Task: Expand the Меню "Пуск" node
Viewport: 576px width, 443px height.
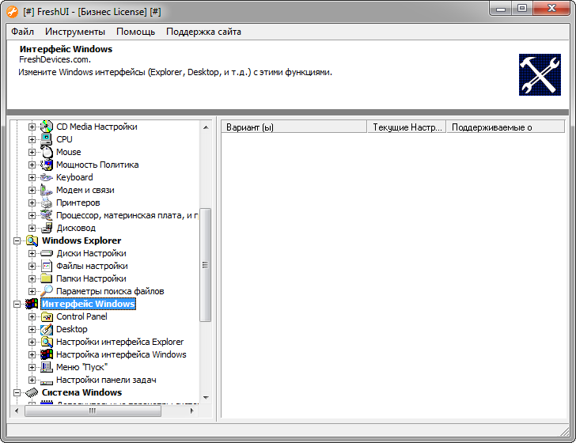Action: pos(32,367)
